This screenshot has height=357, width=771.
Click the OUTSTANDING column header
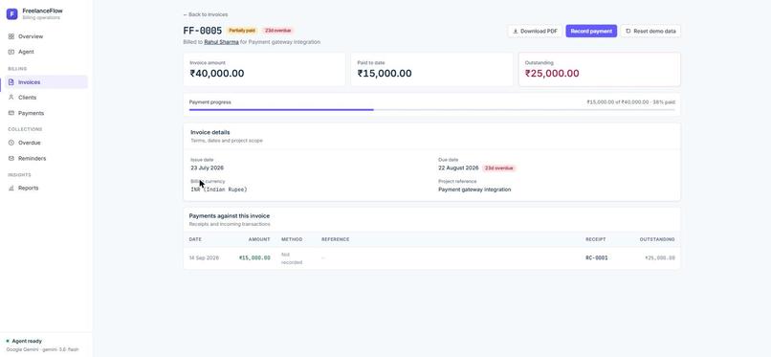click(x=657, y=239)
